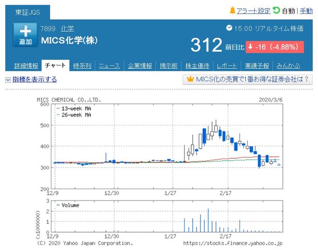Click the clock icon beside 15:00
Viewport: 318px width, 250px height.
229,28
